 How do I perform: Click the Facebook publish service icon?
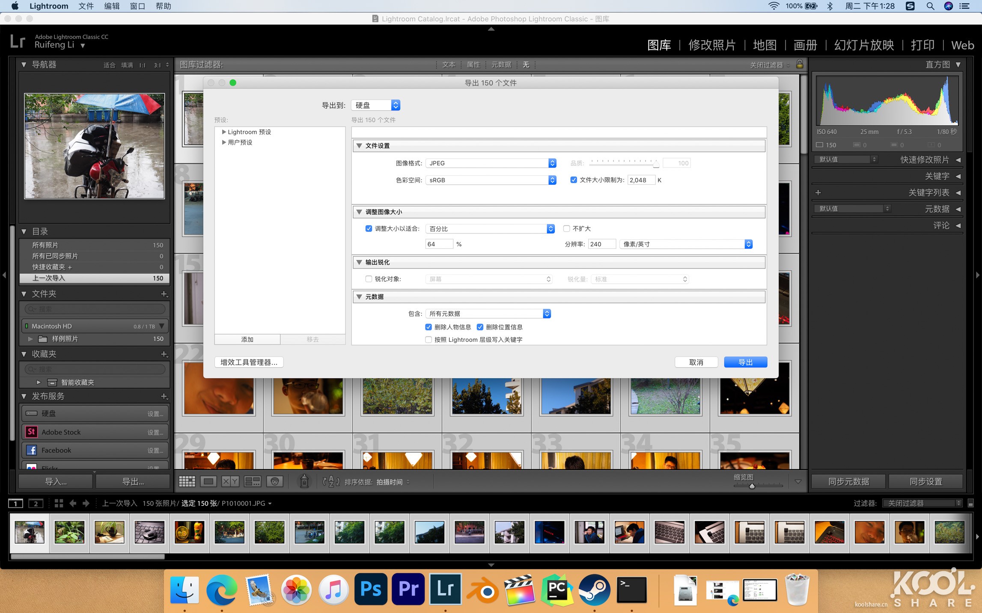click(31, 450)
